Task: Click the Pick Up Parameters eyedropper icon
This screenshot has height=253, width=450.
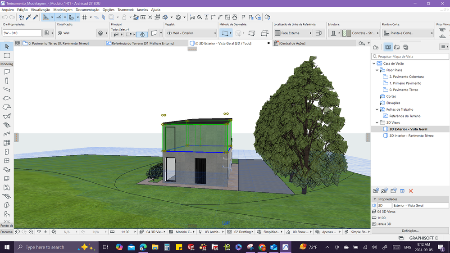Action: click(x=28, y=17)
